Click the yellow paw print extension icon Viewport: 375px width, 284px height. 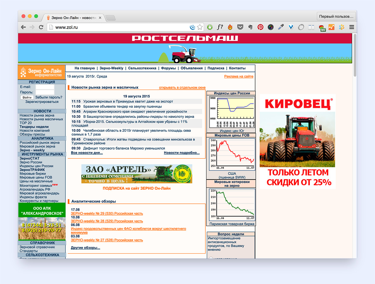click(342, 27)
